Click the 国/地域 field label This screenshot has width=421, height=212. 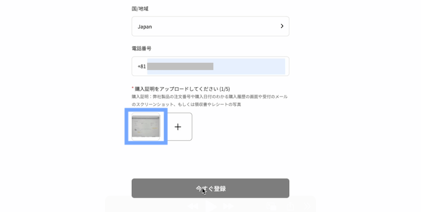pos(140,8)
